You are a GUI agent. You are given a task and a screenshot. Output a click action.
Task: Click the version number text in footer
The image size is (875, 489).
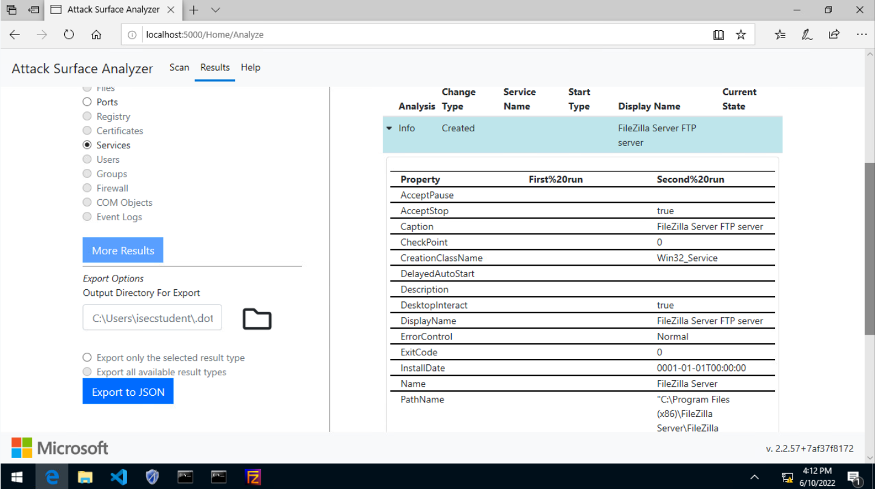[x=810, y=448]
